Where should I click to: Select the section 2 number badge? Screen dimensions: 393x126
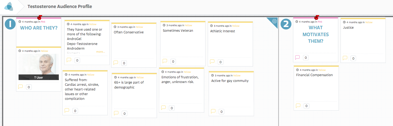(286, 24)
